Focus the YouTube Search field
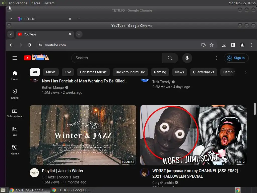 pyautogui.click(x=117, y=58)
